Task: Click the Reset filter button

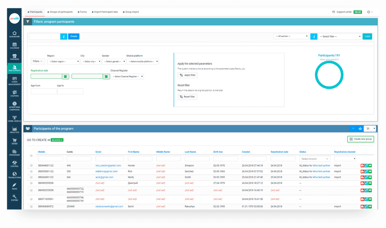Action: pyautogui.click(x=187, y=97)
